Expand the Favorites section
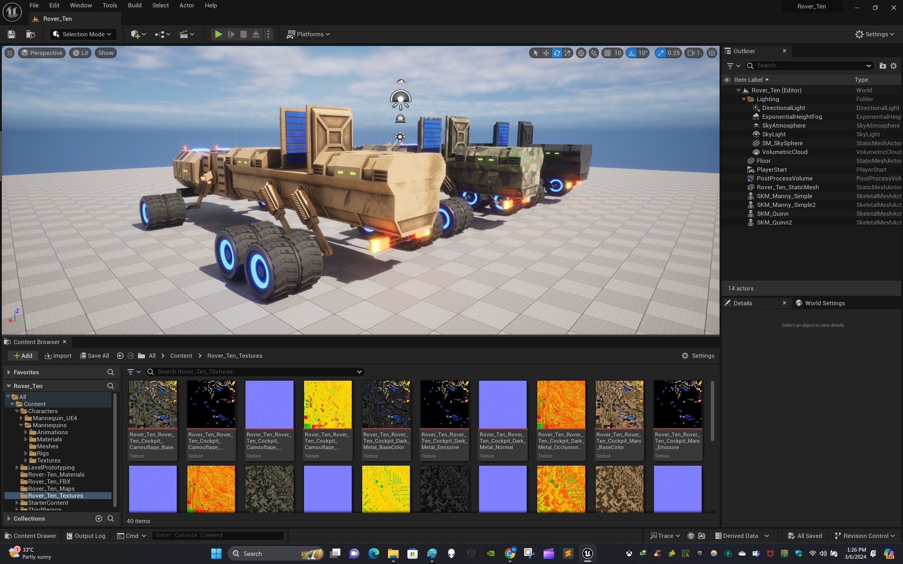The height and width of the screenshot is (564, 903). coord(8,372)
